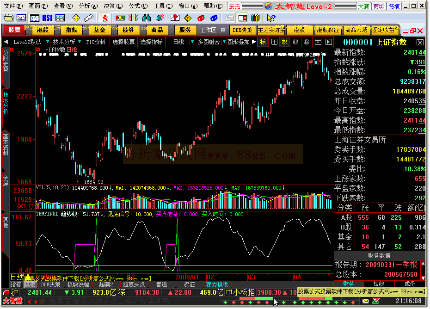Click the 图形叠加 overlay button
The image size is (430, 309).
click(238, 42)
